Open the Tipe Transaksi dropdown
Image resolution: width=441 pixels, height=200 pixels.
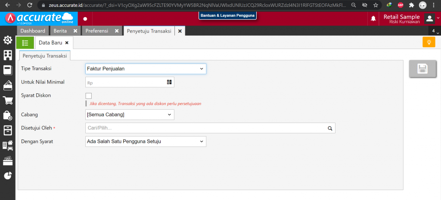pos(146,68)
